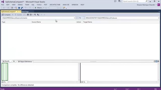Click the Undo icon

(x=26, y=8)
